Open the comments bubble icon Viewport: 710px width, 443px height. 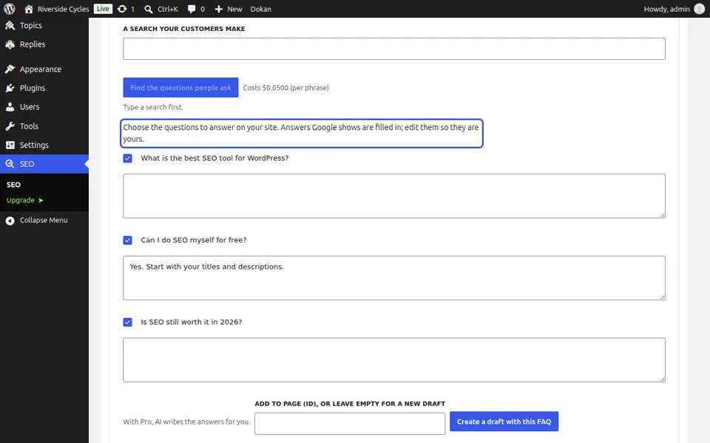coord(192,9)
